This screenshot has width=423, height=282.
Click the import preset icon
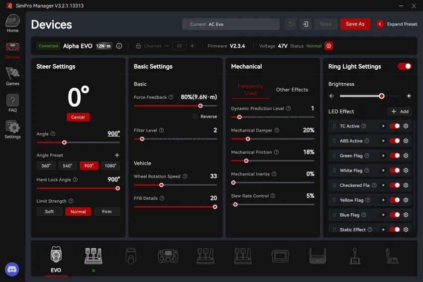[x=306, y=24]
